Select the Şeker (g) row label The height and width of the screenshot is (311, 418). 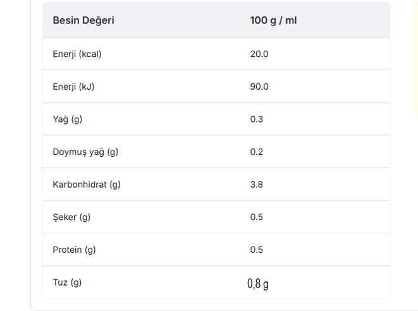pos(71,217)
